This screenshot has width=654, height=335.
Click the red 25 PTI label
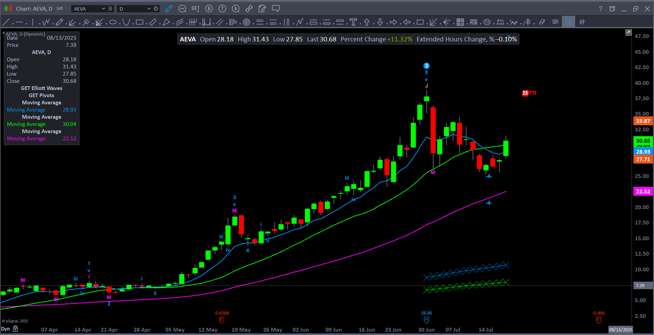click(x=529, y=93)
